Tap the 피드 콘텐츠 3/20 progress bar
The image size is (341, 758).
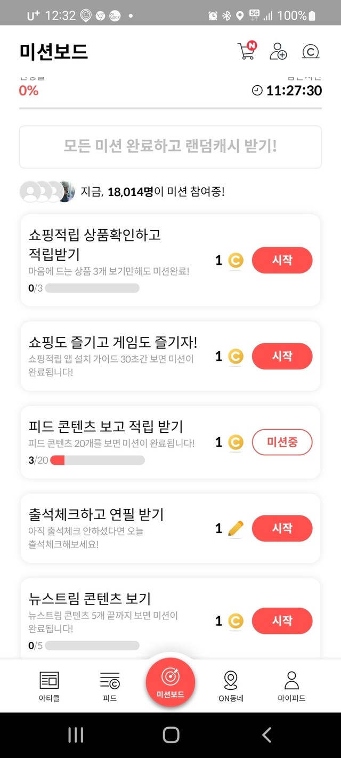pos(98,460)
